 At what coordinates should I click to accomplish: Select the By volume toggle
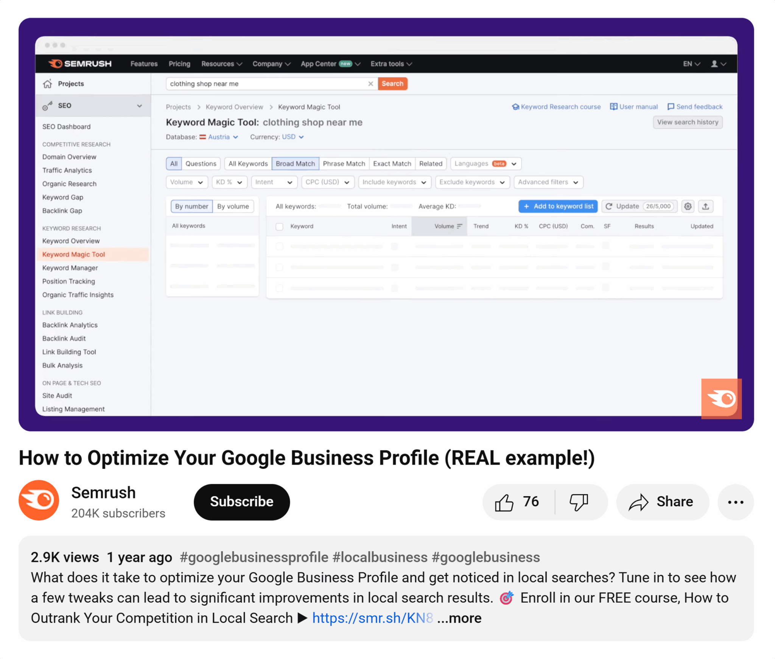click(x=233, y=206)
